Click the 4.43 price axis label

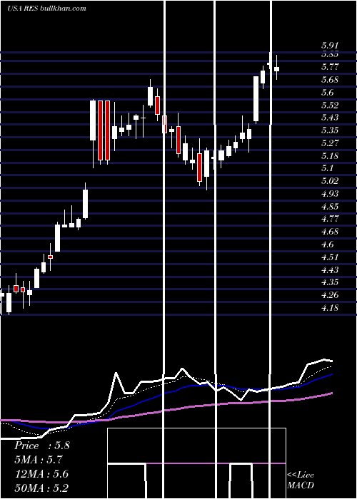[330, 270]
